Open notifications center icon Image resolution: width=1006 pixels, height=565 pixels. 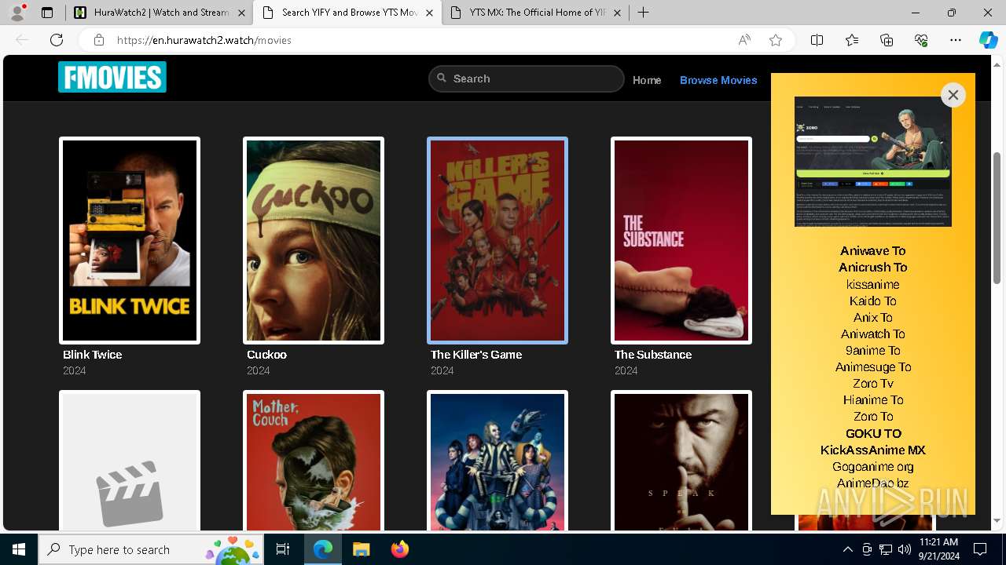(x=980, y=549)
